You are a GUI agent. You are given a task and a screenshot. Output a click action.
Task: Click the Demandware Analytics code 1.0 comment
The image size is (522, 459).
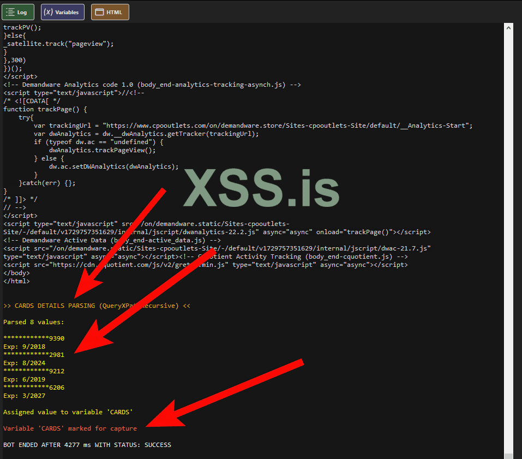[152, 85]
